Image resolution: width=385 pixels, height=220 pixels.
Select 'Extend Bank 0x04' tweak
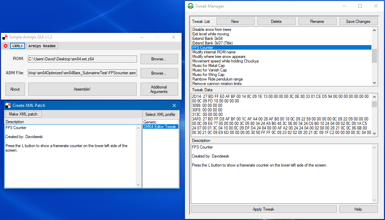click(281, 39)
